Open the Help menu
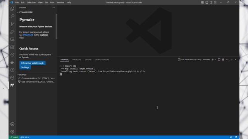 point(69,2)
